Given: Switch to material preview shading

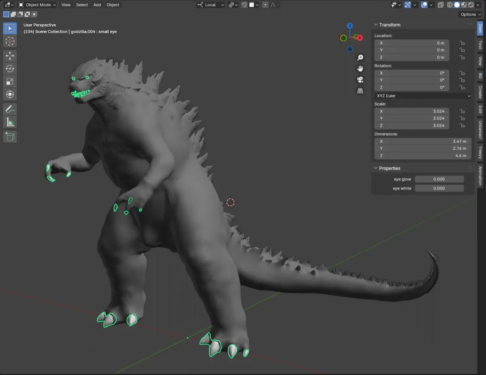Looking at the screenshot, I should click(464, 5).
